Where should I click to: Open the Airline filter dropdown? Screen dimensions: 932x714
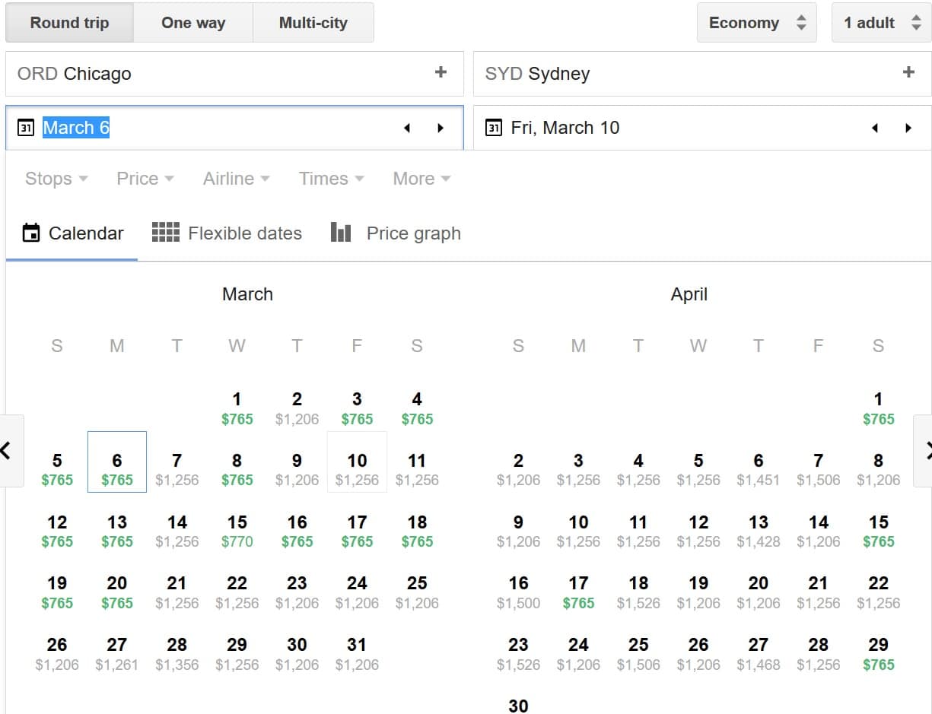237,179
